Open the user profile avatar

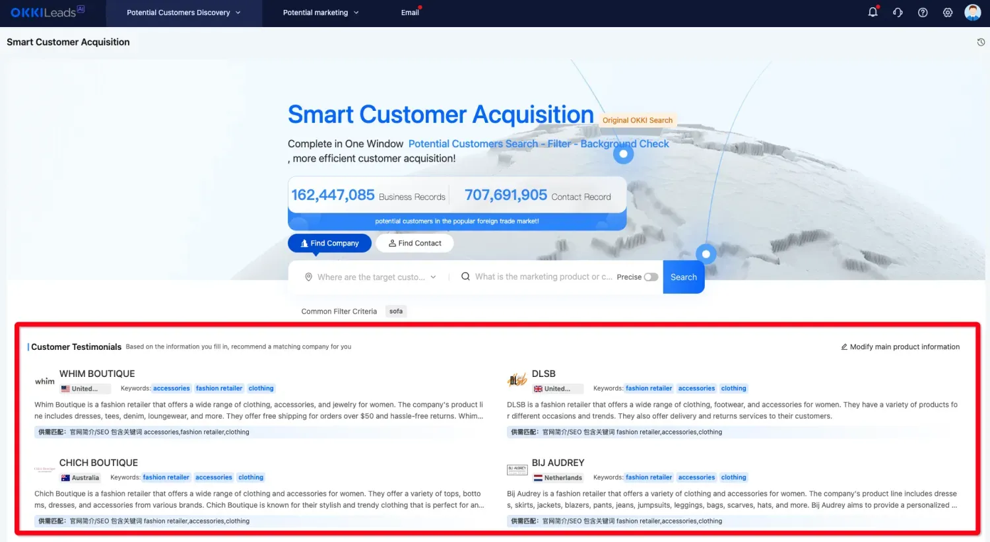pyautogui.click(x=973, y=13)
